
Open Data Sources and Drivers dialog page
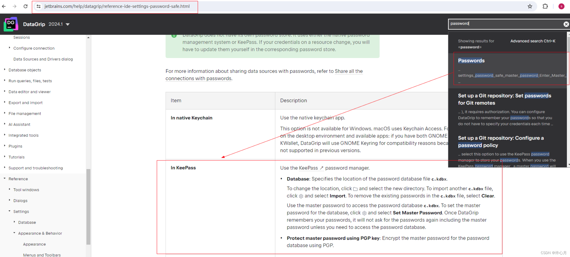click(x=43, y=59)
